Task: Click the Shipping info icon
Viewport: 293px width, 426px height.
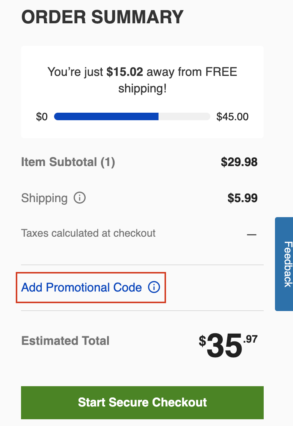Action: point(80,198)
